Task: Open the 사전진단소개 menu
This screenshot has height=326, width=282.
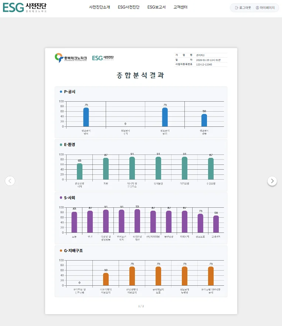Action: tap(100, 7)
